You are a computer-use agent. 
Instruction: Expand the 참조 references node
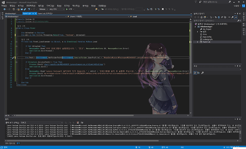click(198, 32)
